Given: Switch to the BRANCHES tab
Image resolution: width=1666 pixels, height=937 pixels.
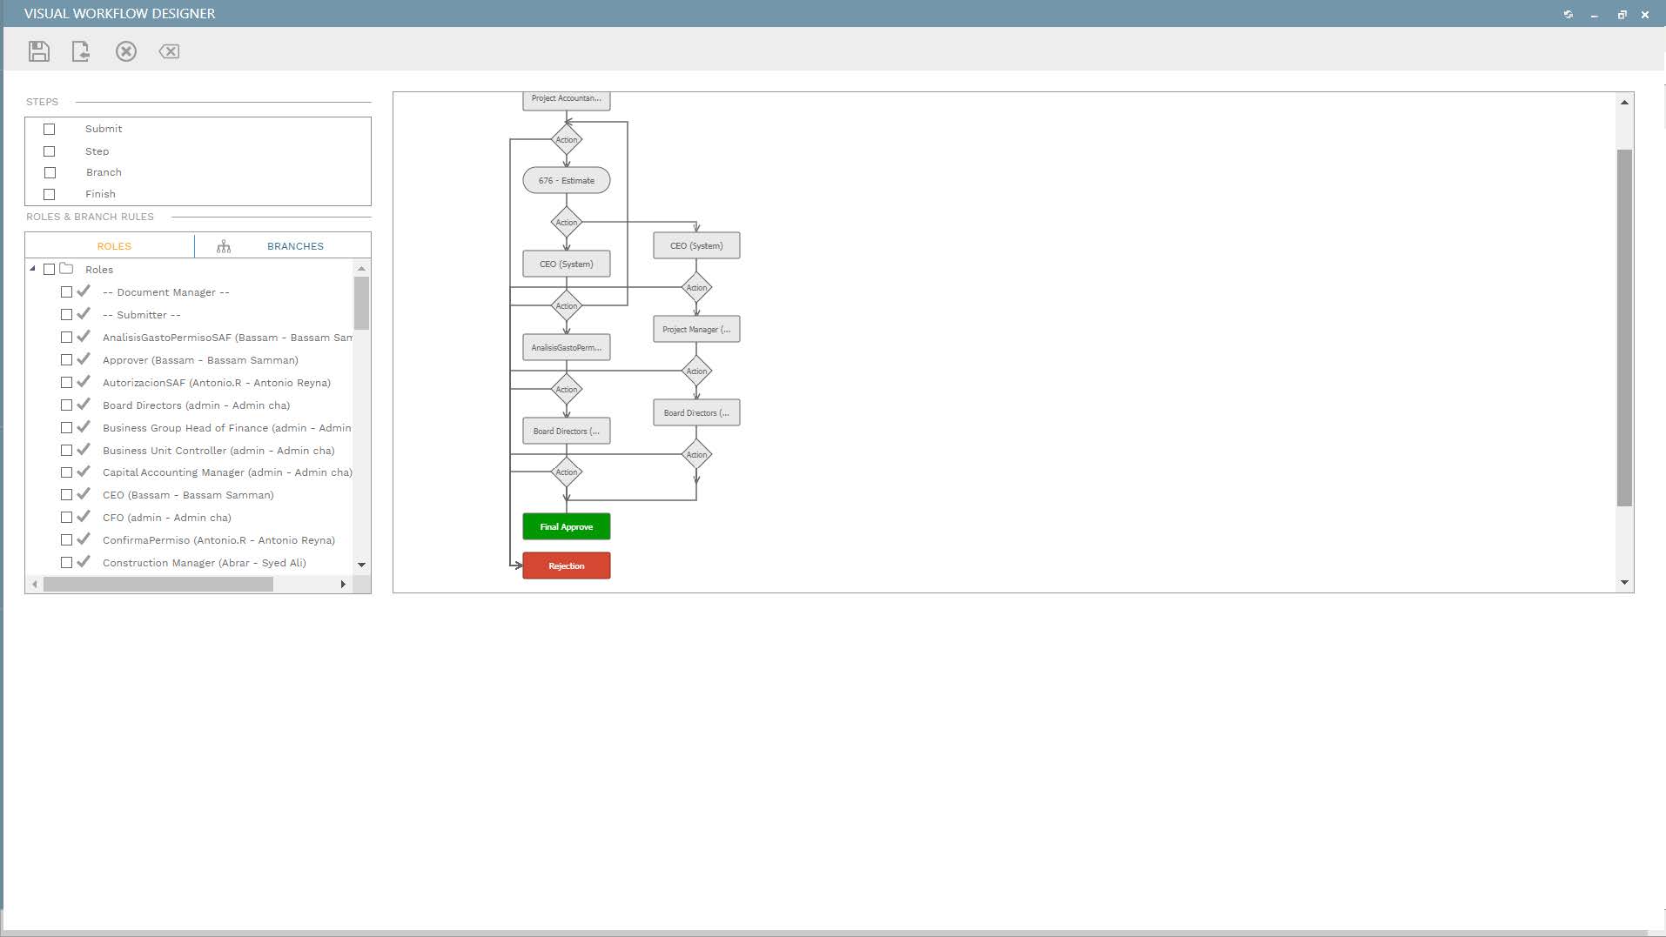Looking at the screenshot, I should (295, 245).
